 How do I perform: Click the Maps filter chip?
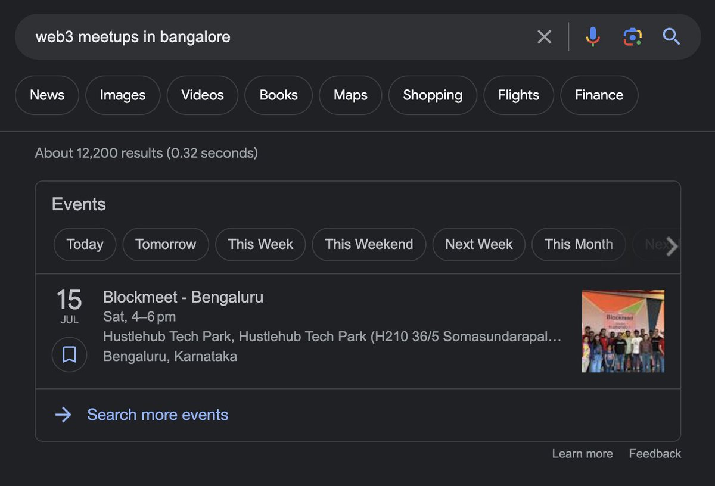tap(350, 95)
